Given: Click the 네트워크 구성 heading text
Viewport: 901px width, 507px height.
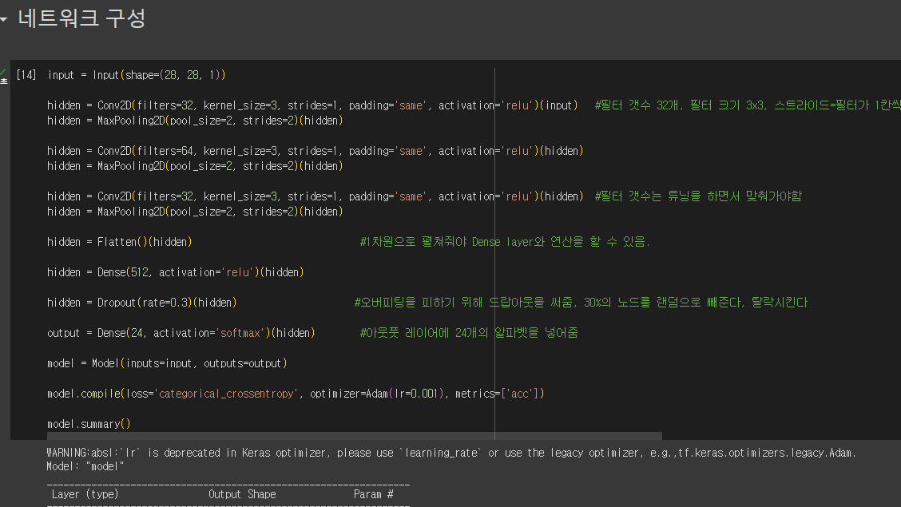Looking at the screenshot, I should click(81, 18).
